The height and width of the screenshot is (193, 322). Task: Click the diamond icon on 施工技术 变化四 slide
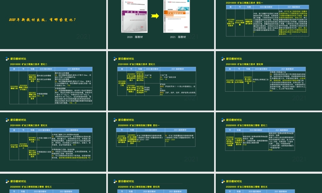(223, 59)
